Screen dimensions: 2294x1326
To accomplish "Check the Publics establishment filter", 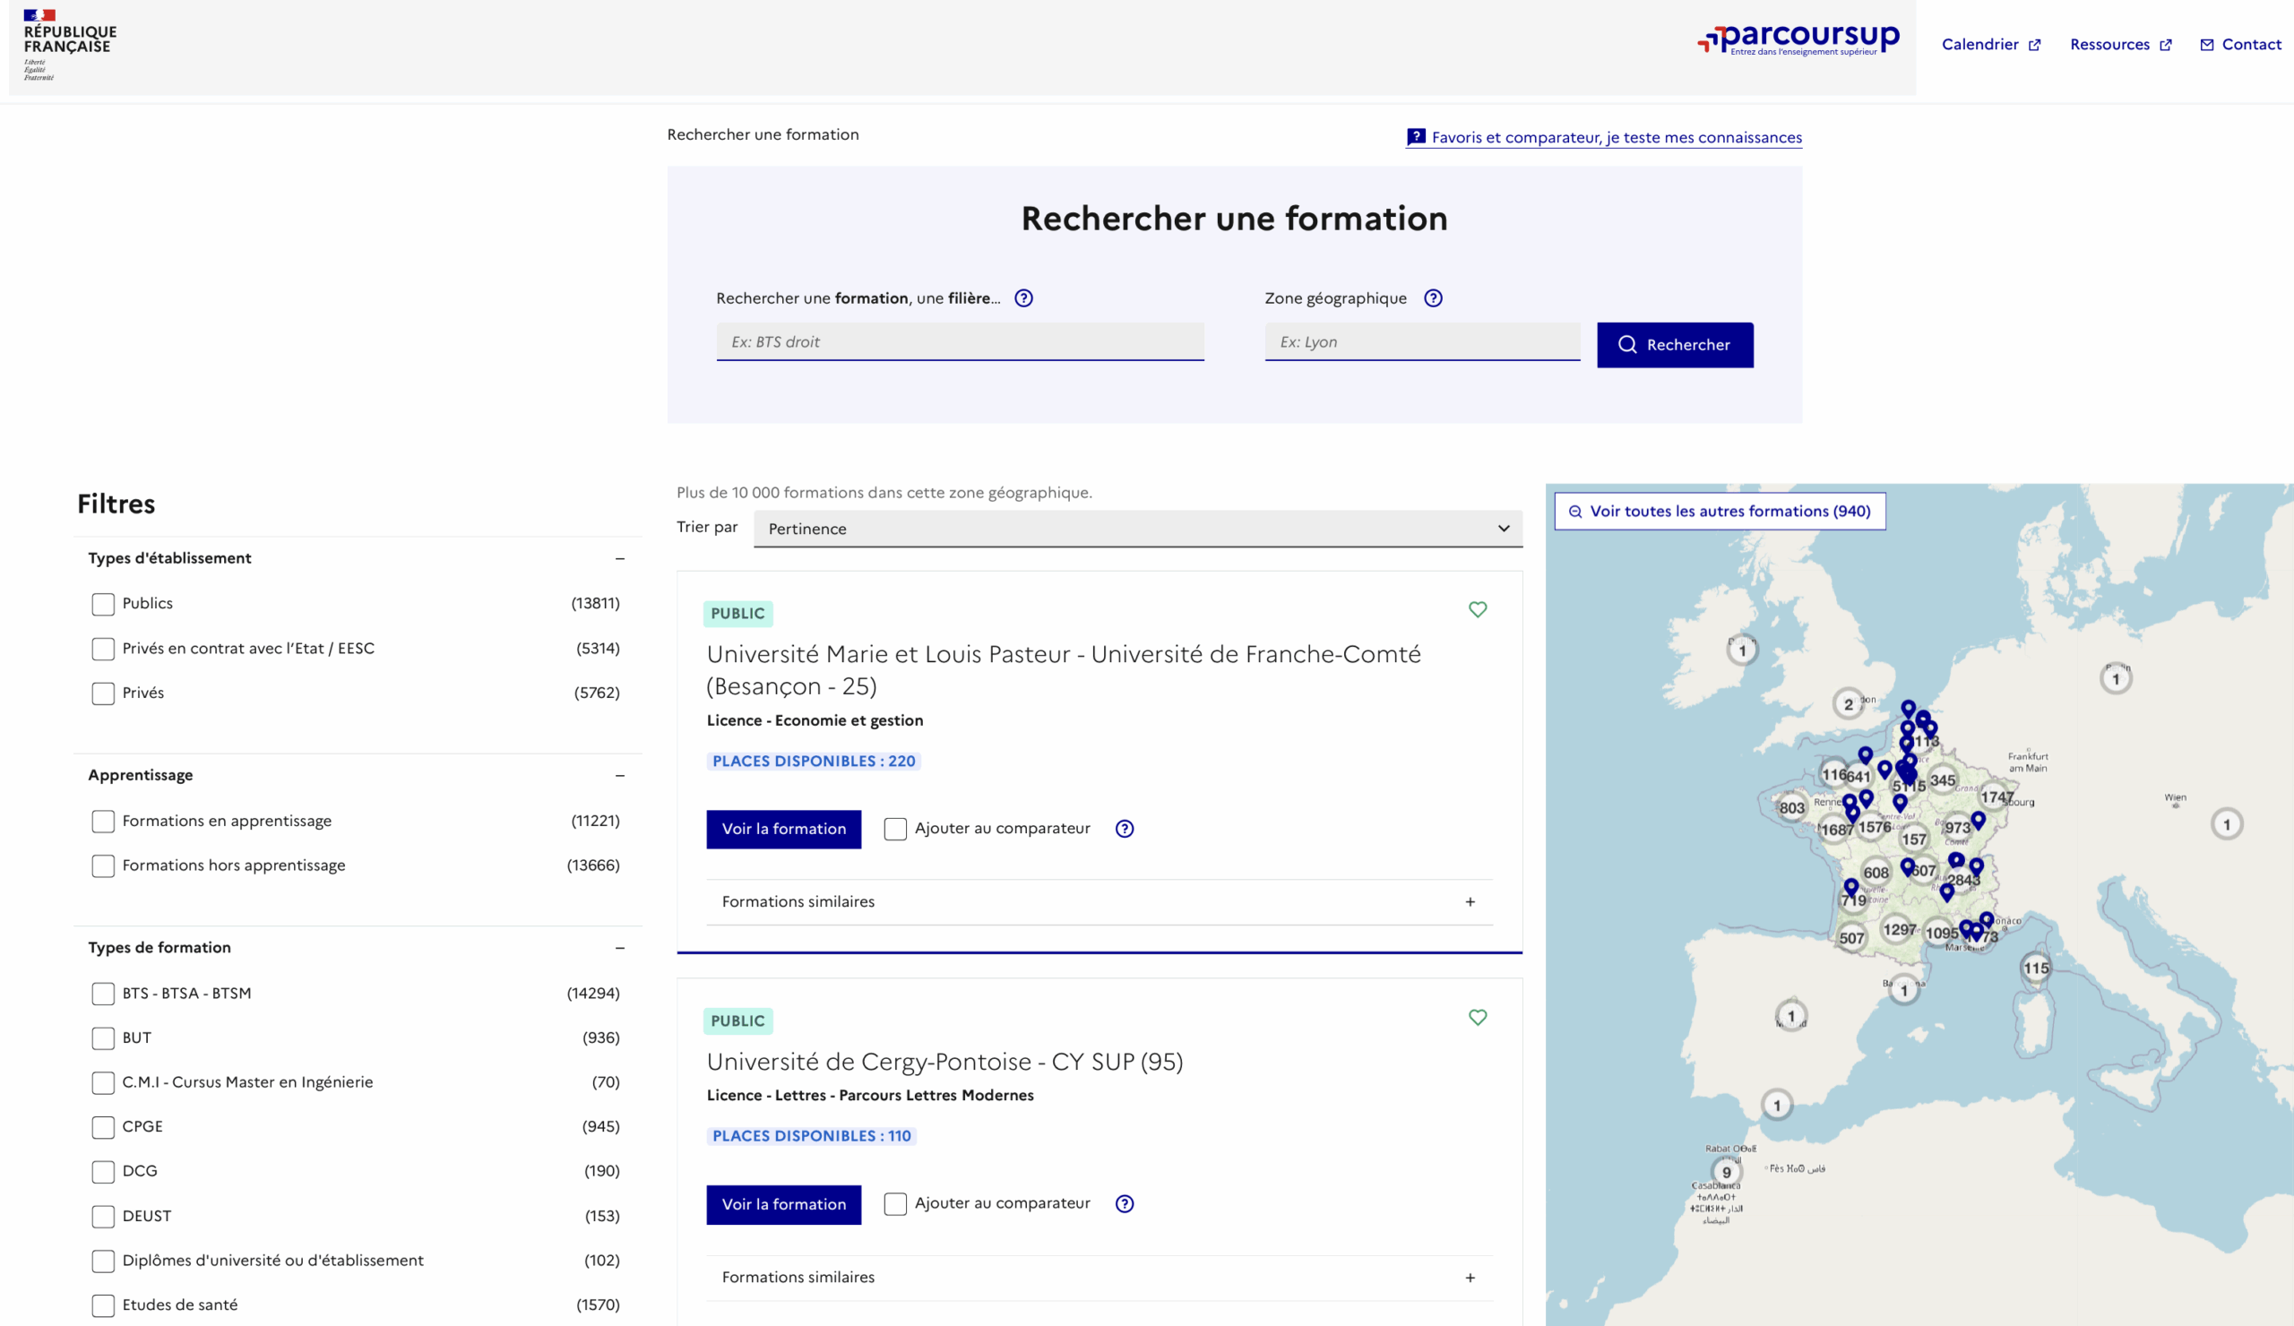I will 103,604.
